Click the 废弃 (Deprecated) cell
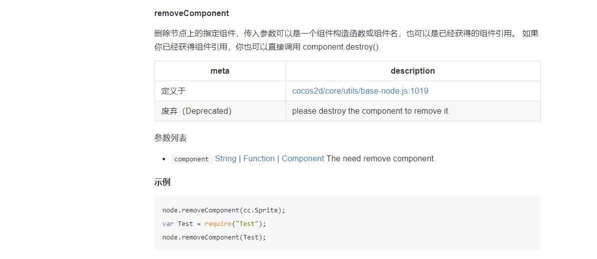The width and height of the screenshot is (597, 259). pos(196,111)
